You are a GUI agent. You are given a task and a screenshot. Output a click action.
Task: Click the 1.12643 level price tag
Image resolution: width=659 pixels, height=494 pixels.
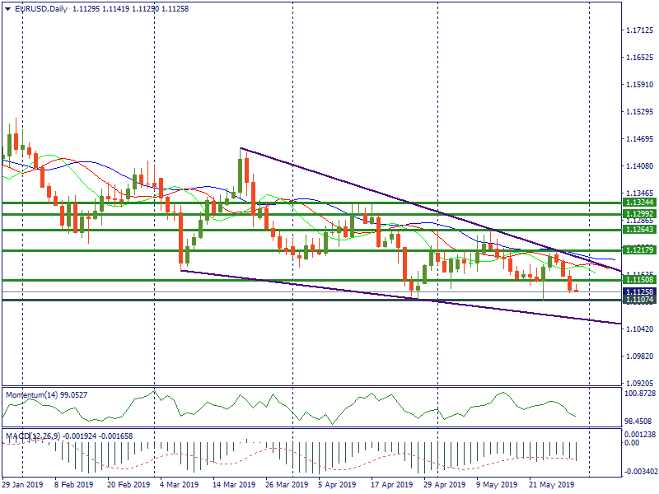click(638, 230)
